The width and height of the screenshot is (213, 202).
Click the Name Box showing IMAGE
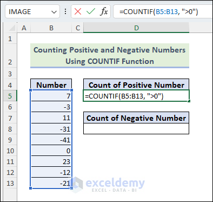(32, 12)
